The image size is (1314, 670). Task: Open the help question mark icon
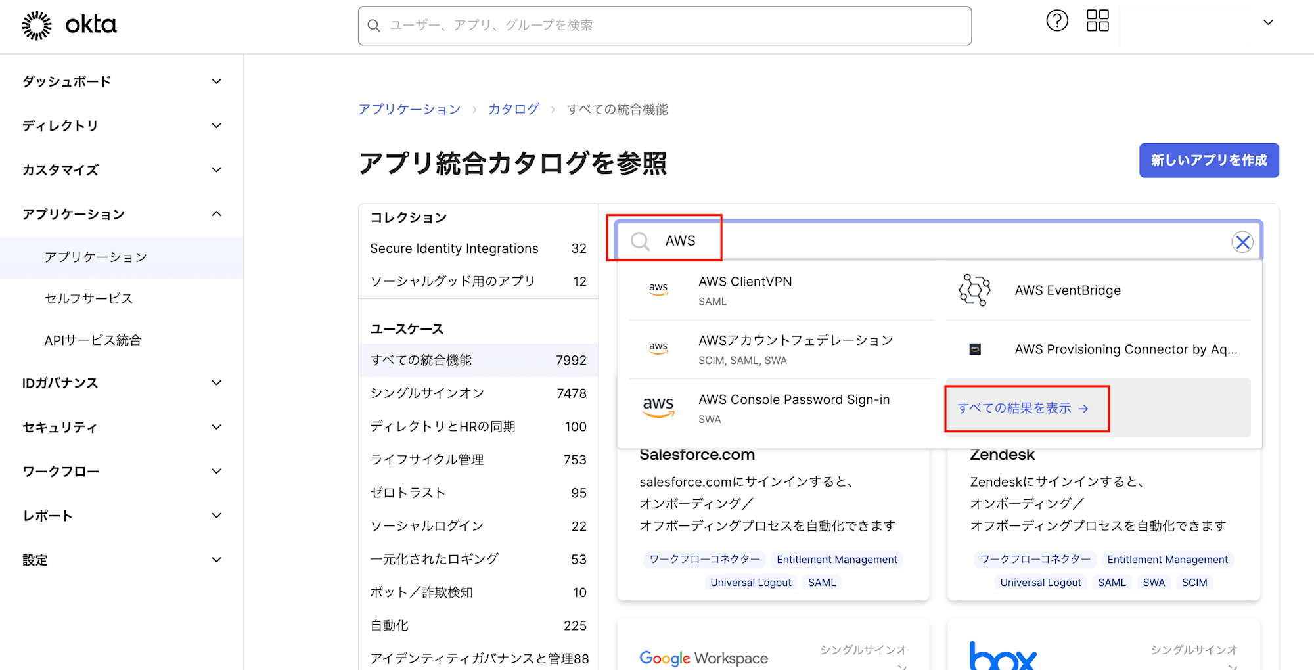pos(1057,21)
